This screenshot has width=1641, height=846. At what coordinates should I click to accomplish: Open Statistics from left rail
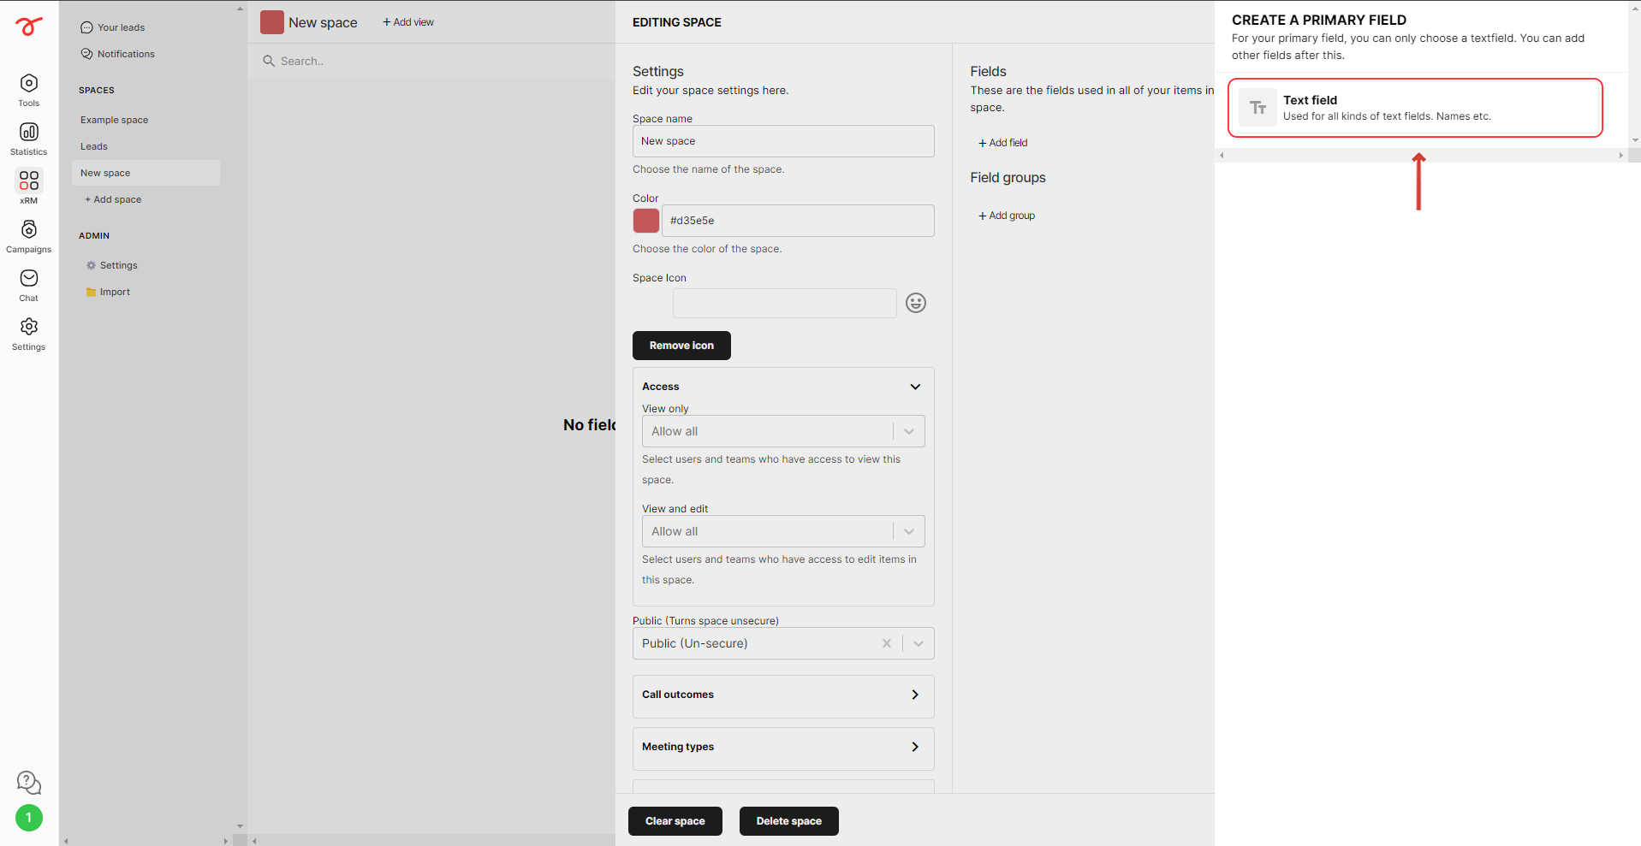[x=28, y=139]
